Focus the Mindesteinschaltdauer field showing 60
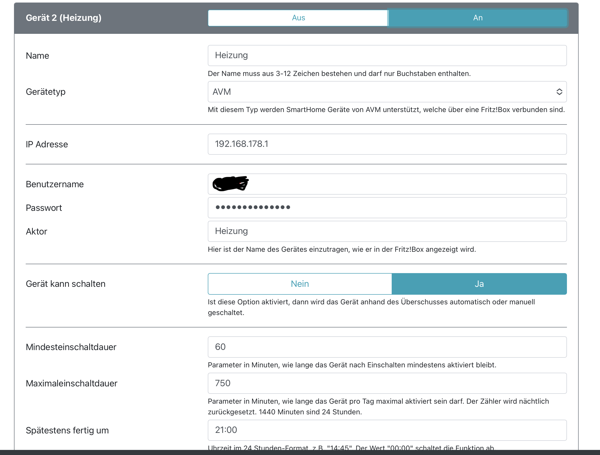 pos(387,347)
